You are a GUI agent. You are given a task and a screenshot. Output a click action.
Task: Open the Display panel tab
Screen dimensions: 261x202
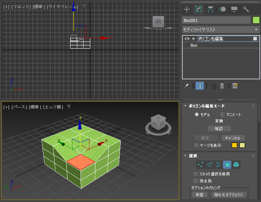(234, 9)
